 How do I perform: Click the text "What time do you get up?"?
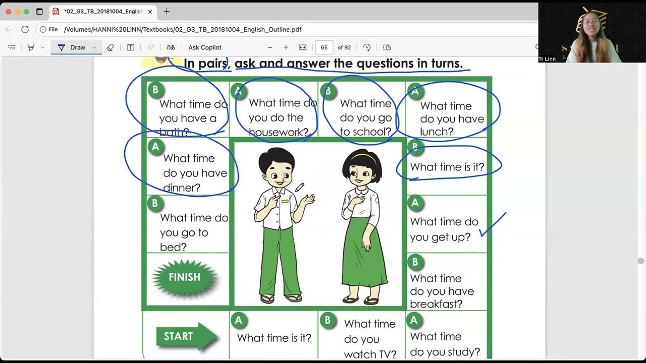tap(444, 229)
